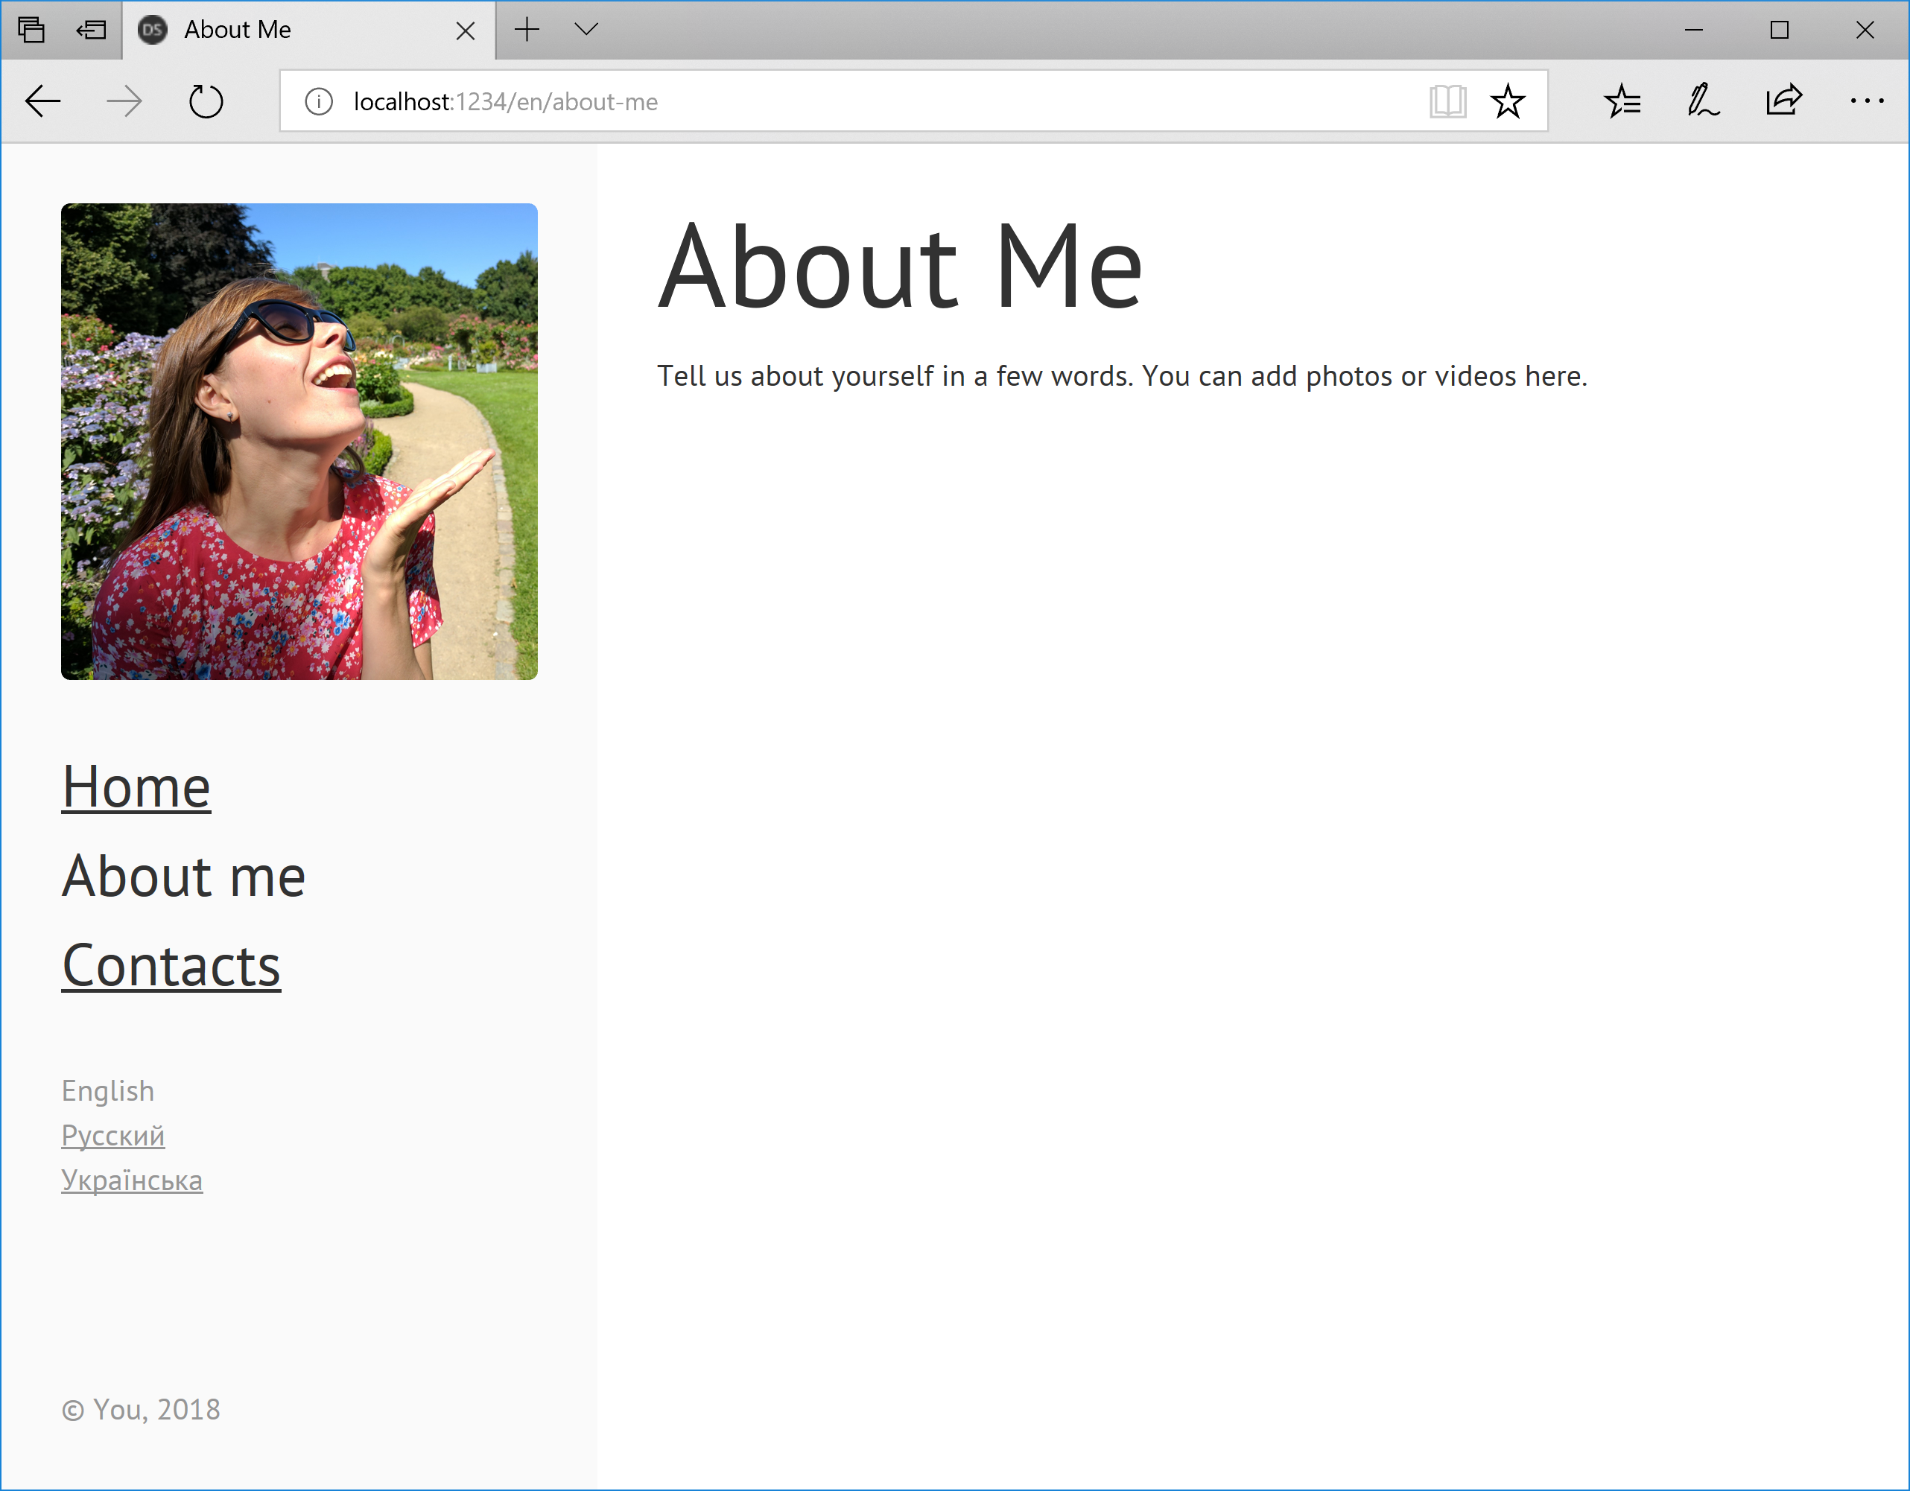1910x1491 pixels.
Task: Open the Favorites hub icon
Action: pyautogui.click(x=1622, y=101)
